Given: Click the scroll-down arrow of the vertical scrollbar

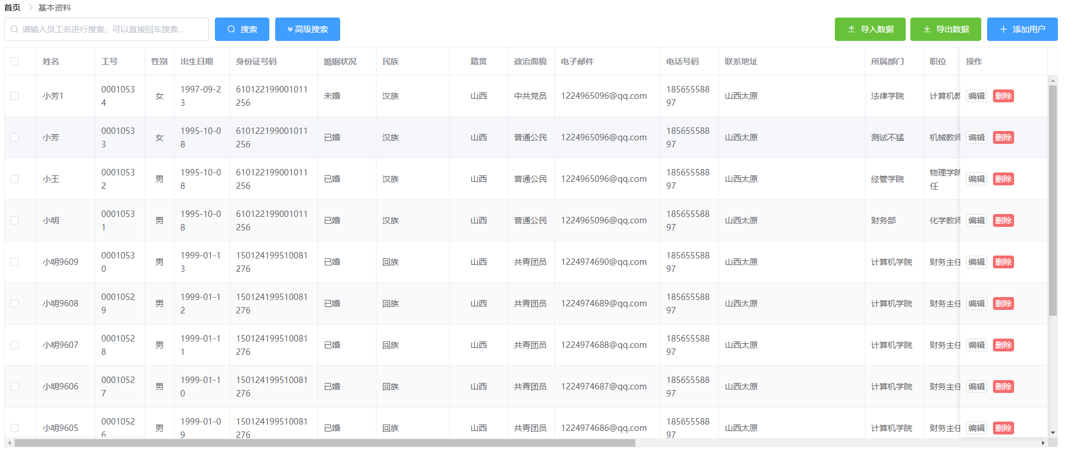Looking at the screenshot, I should click(x=1053, y=433).
